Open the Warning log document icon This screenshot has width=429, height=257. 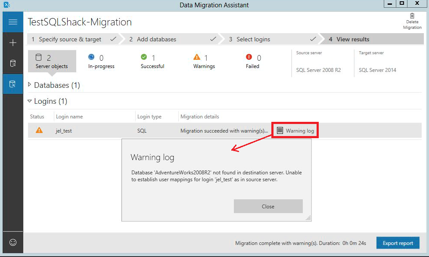point(280,130)
